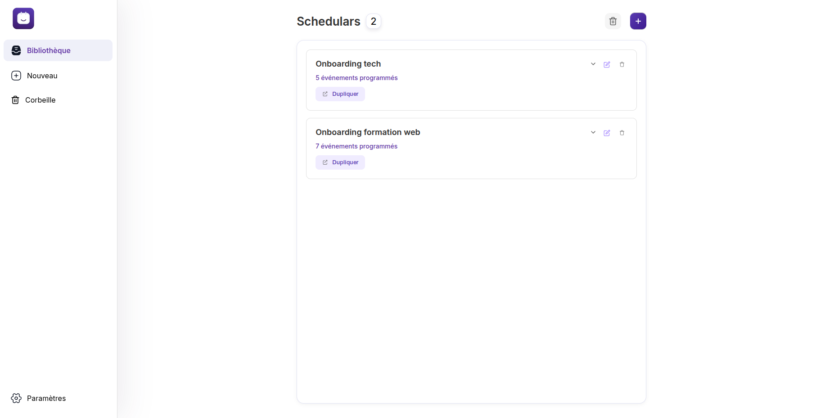Image resolution: width=834 pixels, height=418 pixels.
Task: Edit the Onboarding formation web schedular
Action: (607, 133)
